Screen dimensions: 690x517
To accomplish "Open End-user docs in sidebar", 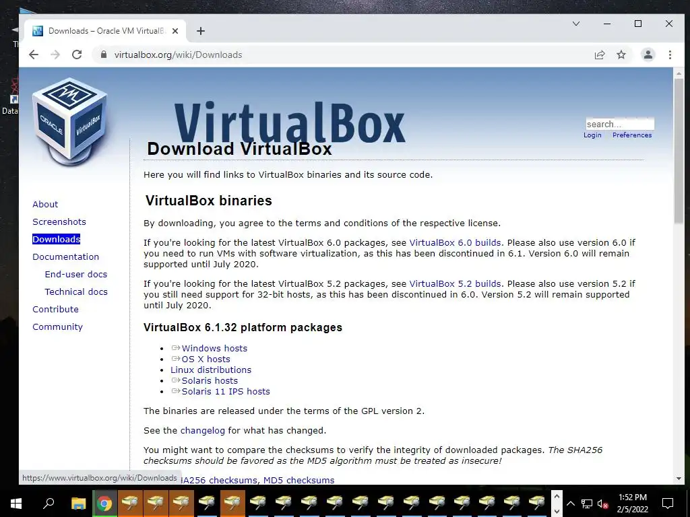I will [75, 275].
